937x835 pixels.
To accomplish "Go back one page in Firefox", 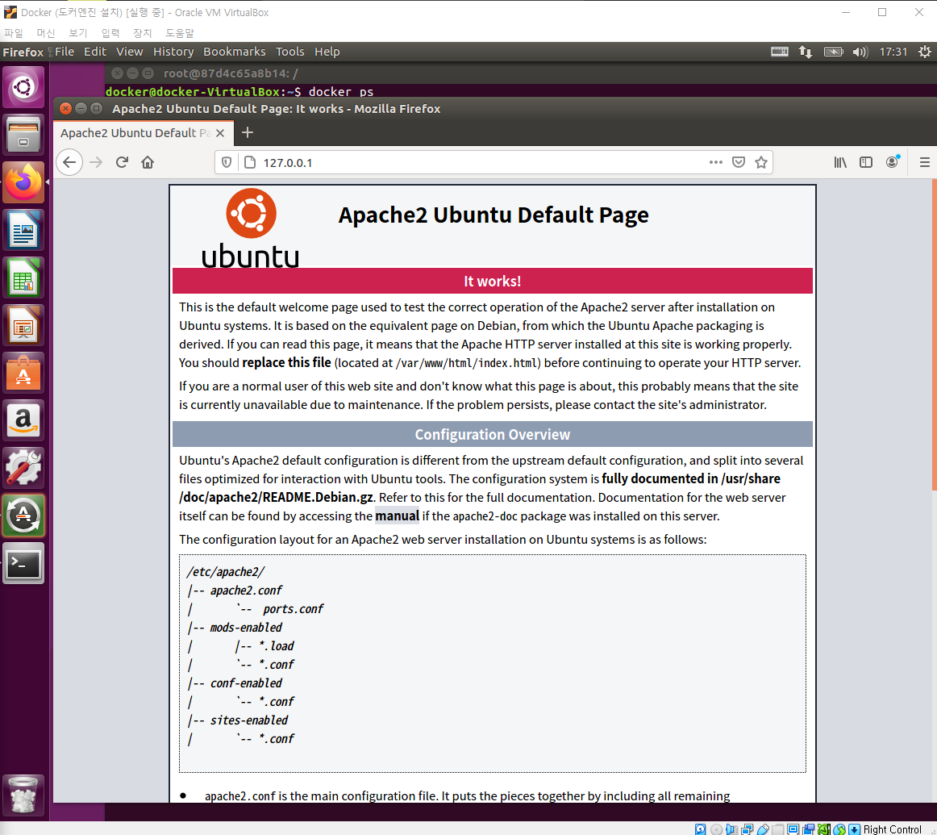I will pyautogui.click(x=69, y=163).
